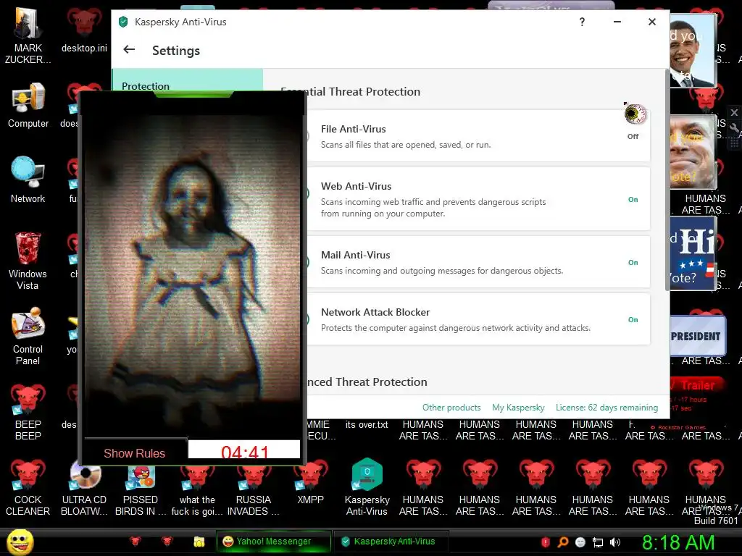Open Web Anti-Virus settings row
This screenshot has width=742, height=556.
(x=478, y=199)
